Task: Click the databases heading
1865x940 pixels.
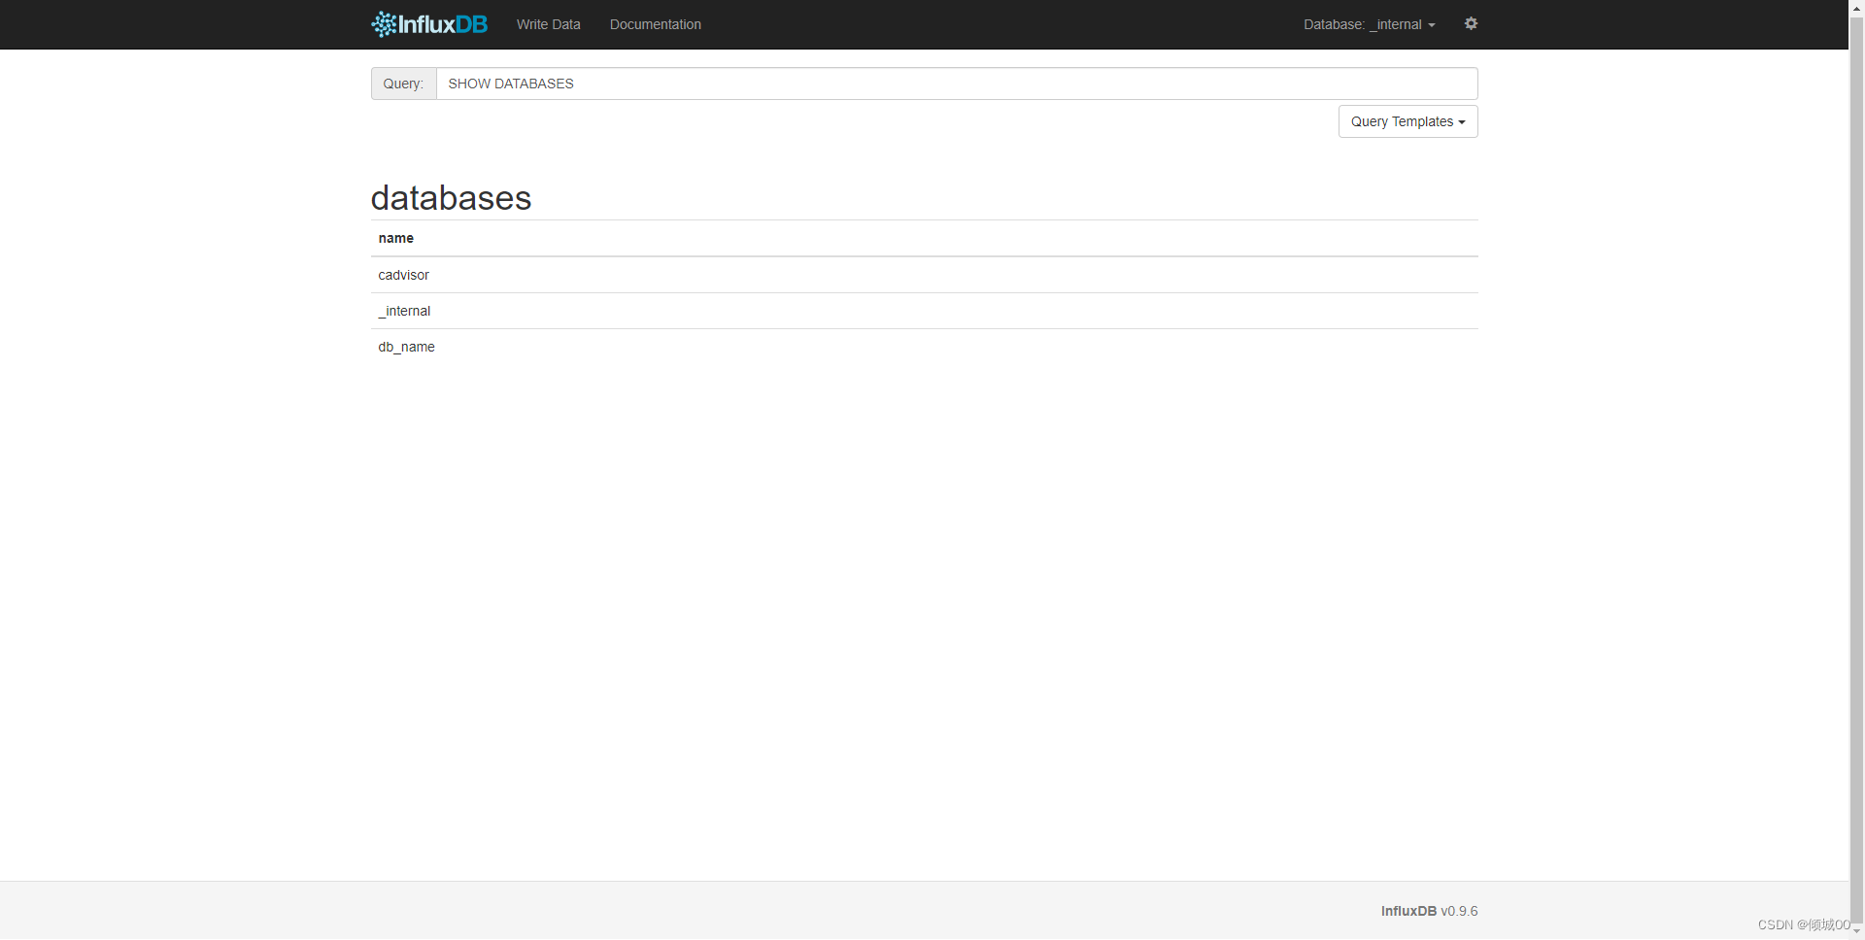Action: pyautogui.click(x=451, y=197)
